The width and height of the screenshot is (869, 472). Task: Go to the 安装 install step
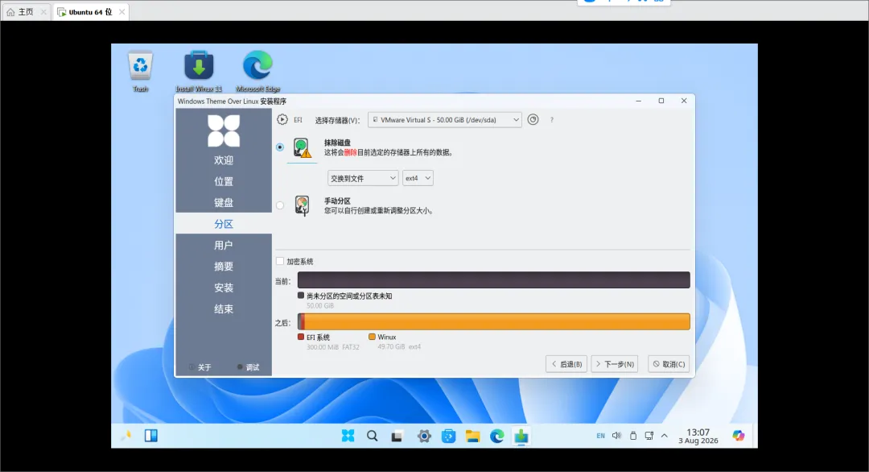(x=224, y=288)
